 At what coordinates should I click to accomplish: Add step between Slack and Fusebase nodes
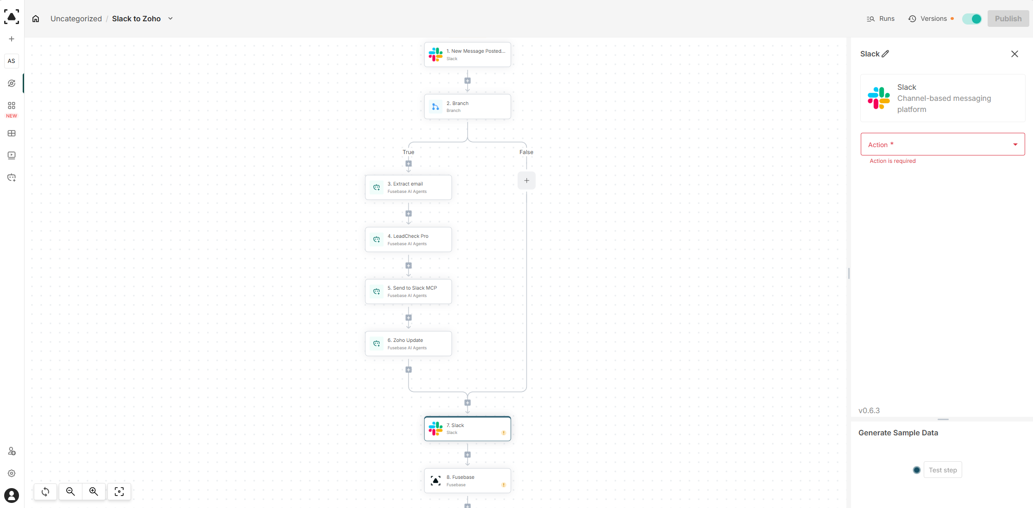click(x=468, y=455)
